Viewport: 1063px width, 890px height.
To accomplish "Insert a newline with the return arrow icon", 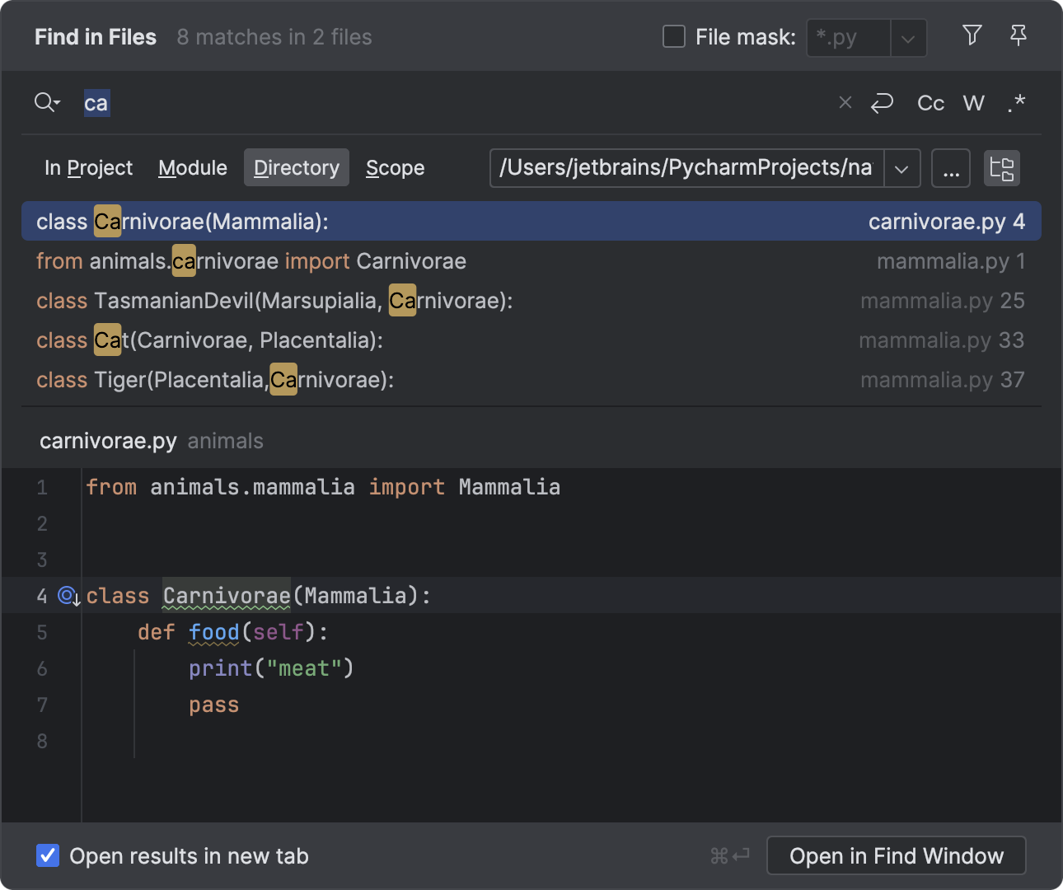I will click(882, 102).
